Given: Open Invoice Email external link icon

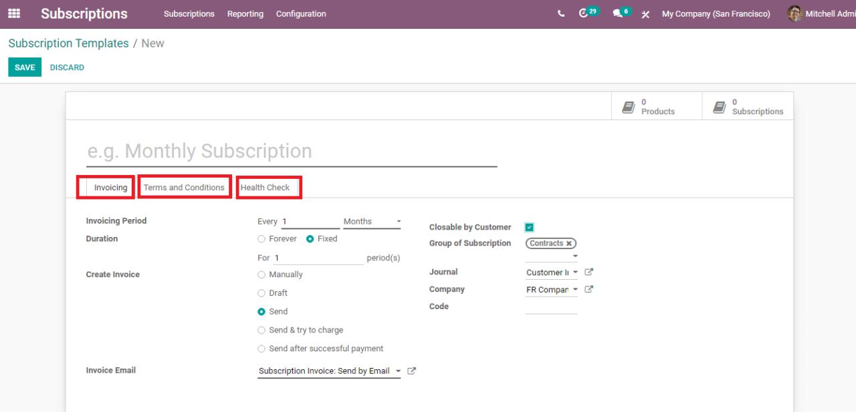Looking at the screenshot, I should point(412,371).
